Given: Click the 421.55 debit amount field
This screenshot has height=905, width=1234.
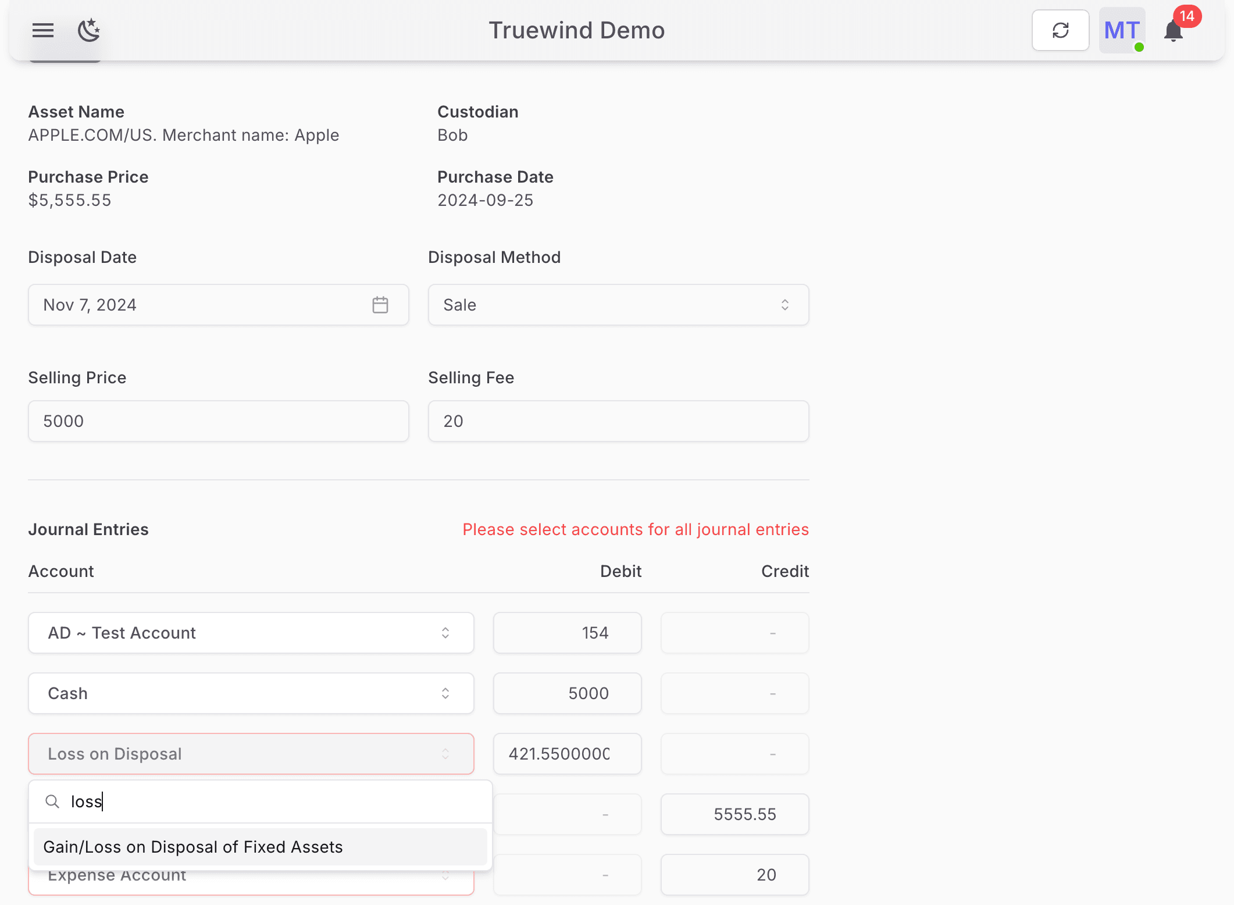Looking at the screenshot, I should (x=567, y=754).
